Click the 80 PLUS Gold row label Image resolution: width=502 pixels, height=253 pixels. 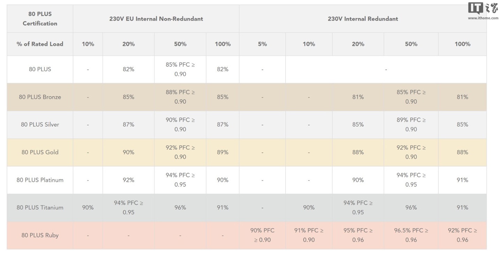coord(40,152)
